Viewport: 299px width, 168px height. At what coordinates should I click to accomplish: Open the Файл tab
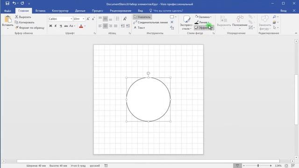pos(7,11)
